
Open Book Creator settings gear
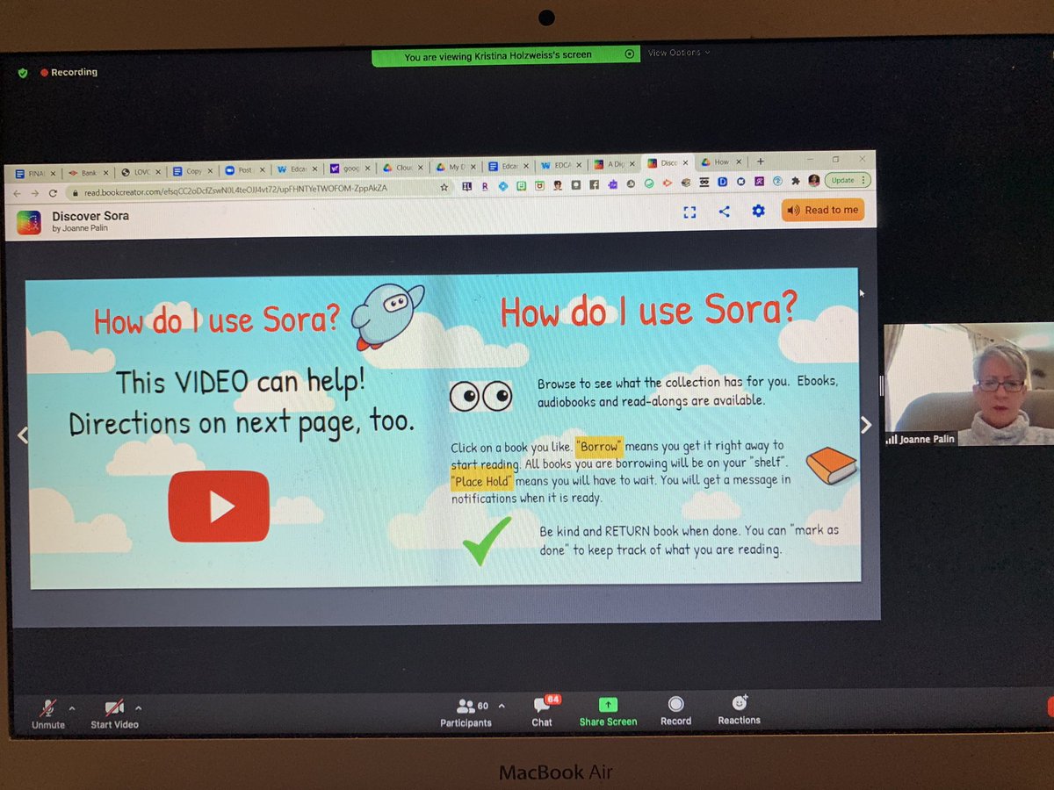coord(758,211)
